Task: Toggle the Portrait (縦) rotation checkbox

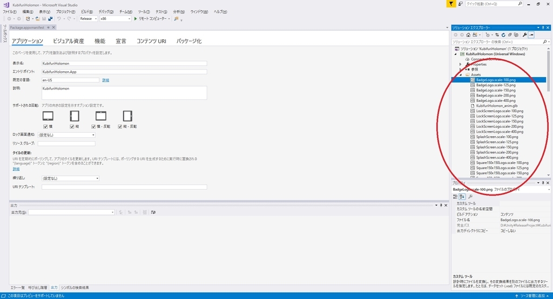Action: point(72,126)
